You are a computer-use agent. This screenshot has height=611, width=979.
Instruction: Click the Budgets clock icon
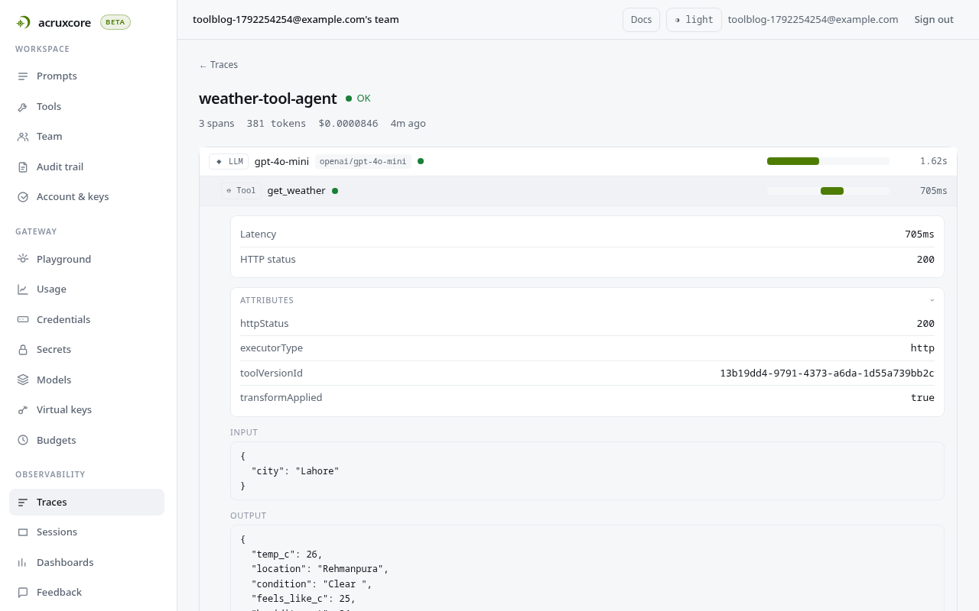pos(23,441)
